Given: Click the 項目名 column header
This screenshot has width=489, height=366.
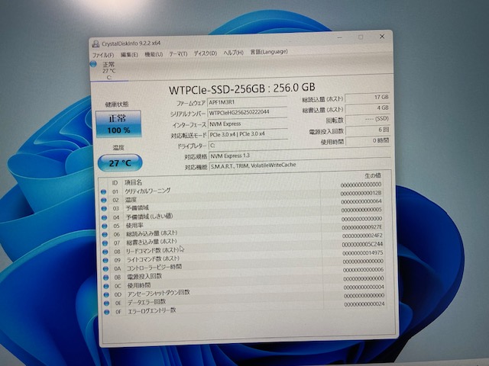Looking at the screenshot, I should coord(134,182).
